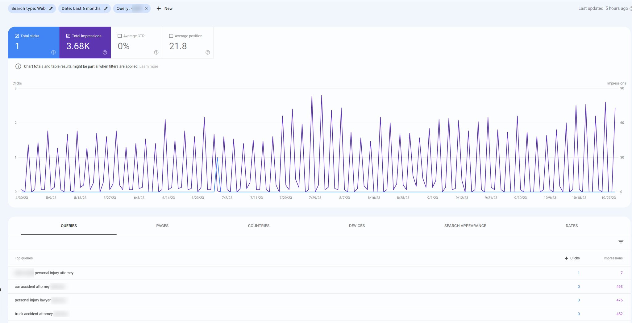The image size is (632, 323).
Task: Click the 3.68K total impressions value
Action: click(78, 46)
